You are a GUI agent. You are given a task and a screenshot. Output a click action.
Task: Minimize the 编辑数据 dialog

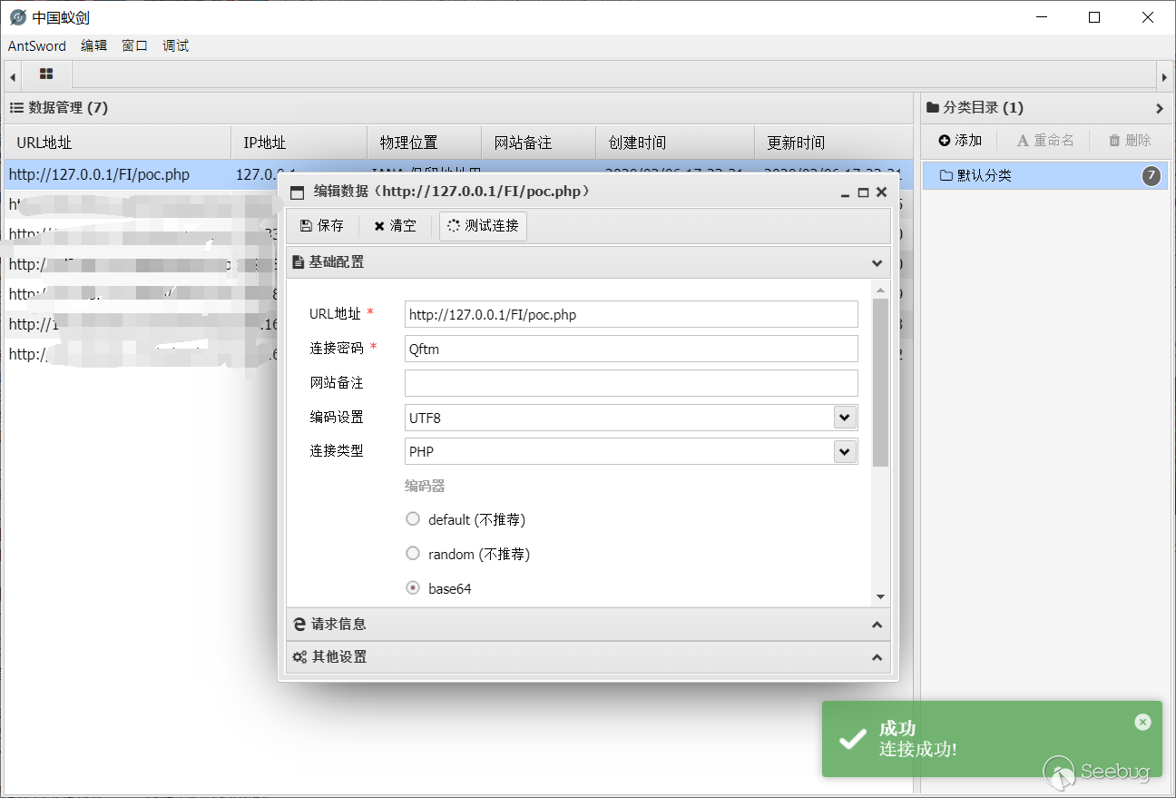[x=846, y=192]
